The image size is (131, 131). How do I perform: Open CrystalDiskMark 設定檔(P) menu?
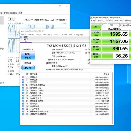click(x=109, y=21)
